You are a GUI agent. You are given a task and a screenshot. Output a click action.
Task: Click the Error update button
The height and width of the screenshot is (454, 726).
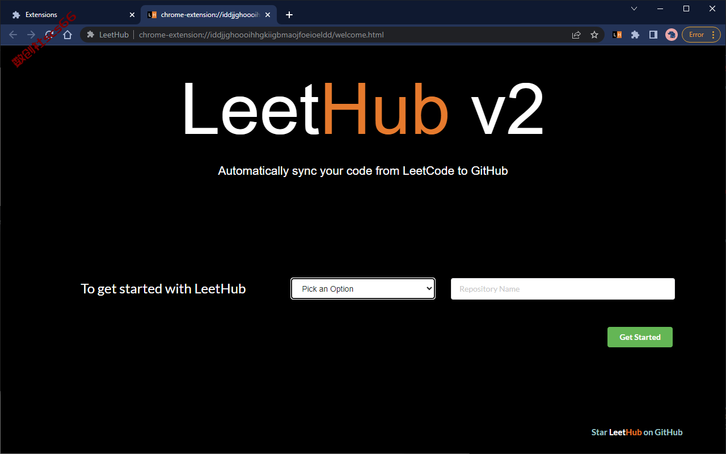(x=701, y=35)
